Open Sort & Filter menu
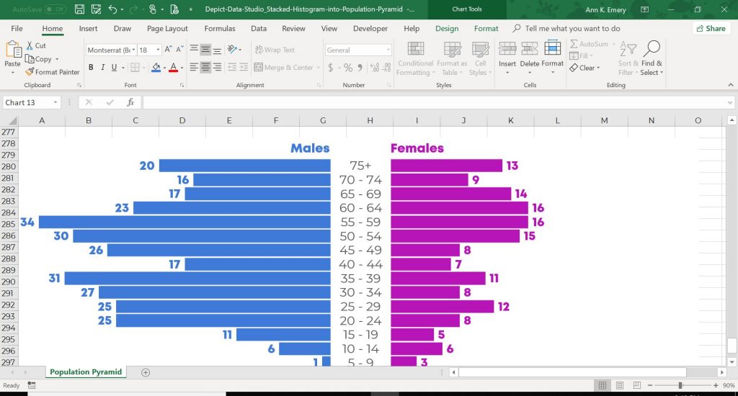 pos(628,58)
